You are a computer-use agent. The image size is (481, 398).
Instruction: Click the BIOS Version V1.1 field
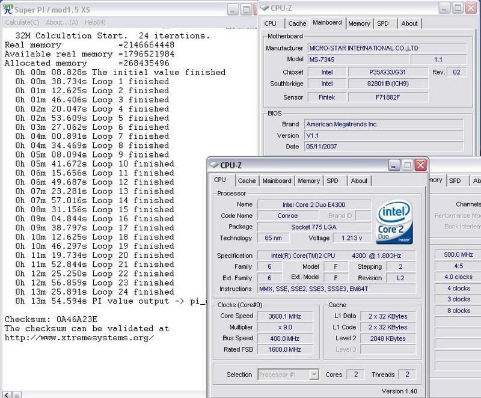click(x=383, y=135)
